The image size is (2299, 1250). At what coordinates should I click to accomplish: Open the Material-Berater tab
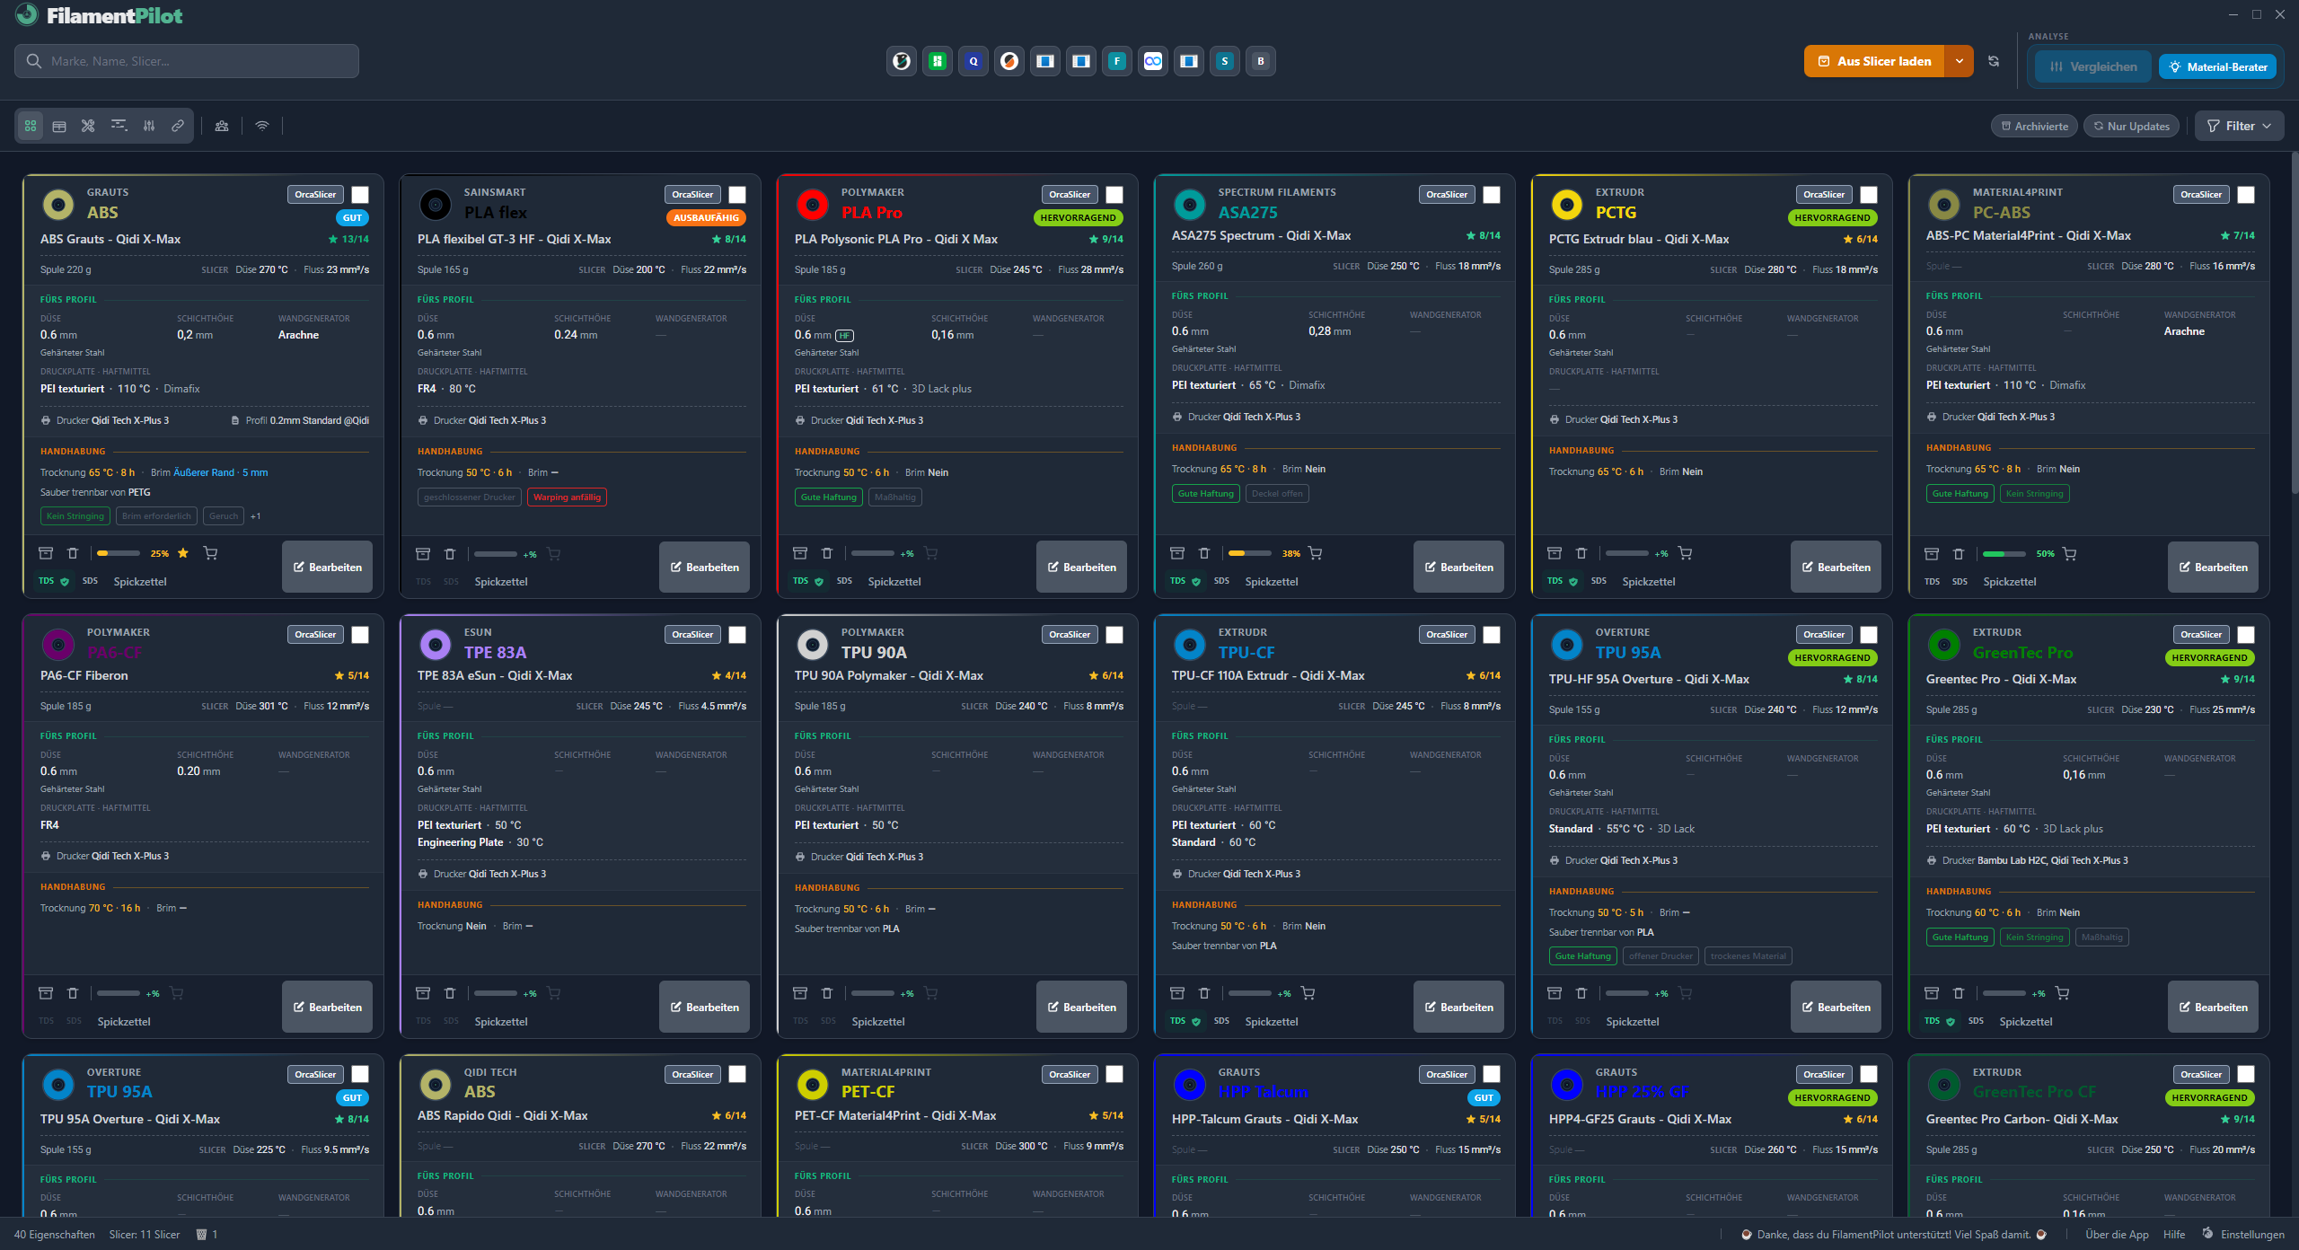click(x=2217, y=66)
